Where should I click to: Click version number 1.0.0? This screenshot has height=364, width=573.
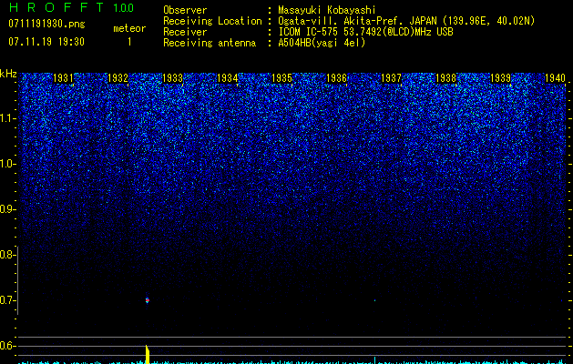pyautogui.click(x=124, y=8)
